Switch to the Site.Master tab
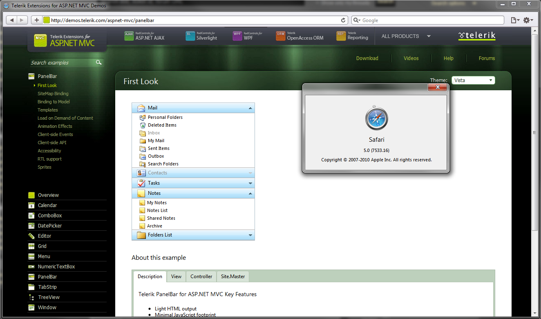541x319 pixels. coord(233,277)
